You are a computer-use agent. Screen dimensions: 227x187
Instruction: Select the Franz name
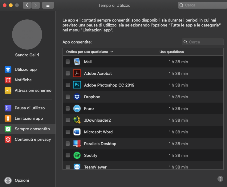89,109
